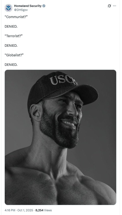122x215 pixels.
Task: Click the "Terrorist?" text line
Action: (x=13, y=36)
